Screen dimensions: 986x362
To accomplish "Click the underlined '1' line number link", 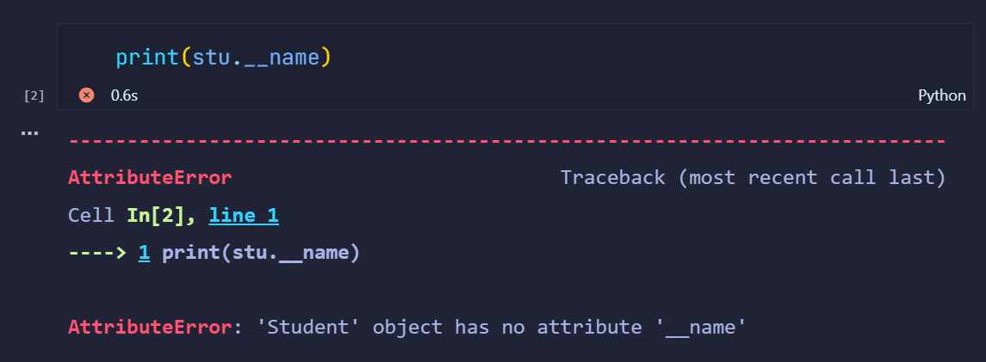I will click(x=144, y=253).
